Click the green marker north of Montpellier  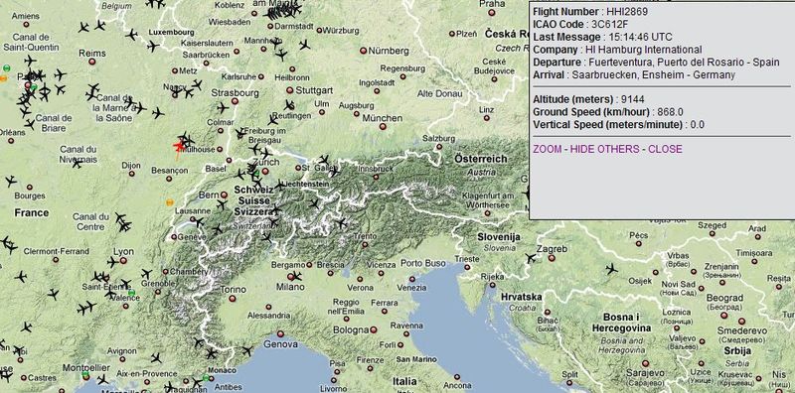pos(85,374)
